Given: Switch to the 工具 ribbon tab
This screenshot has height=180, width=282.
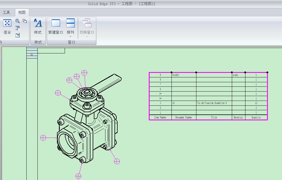Looking at the screenshot, I should point(6,12).
